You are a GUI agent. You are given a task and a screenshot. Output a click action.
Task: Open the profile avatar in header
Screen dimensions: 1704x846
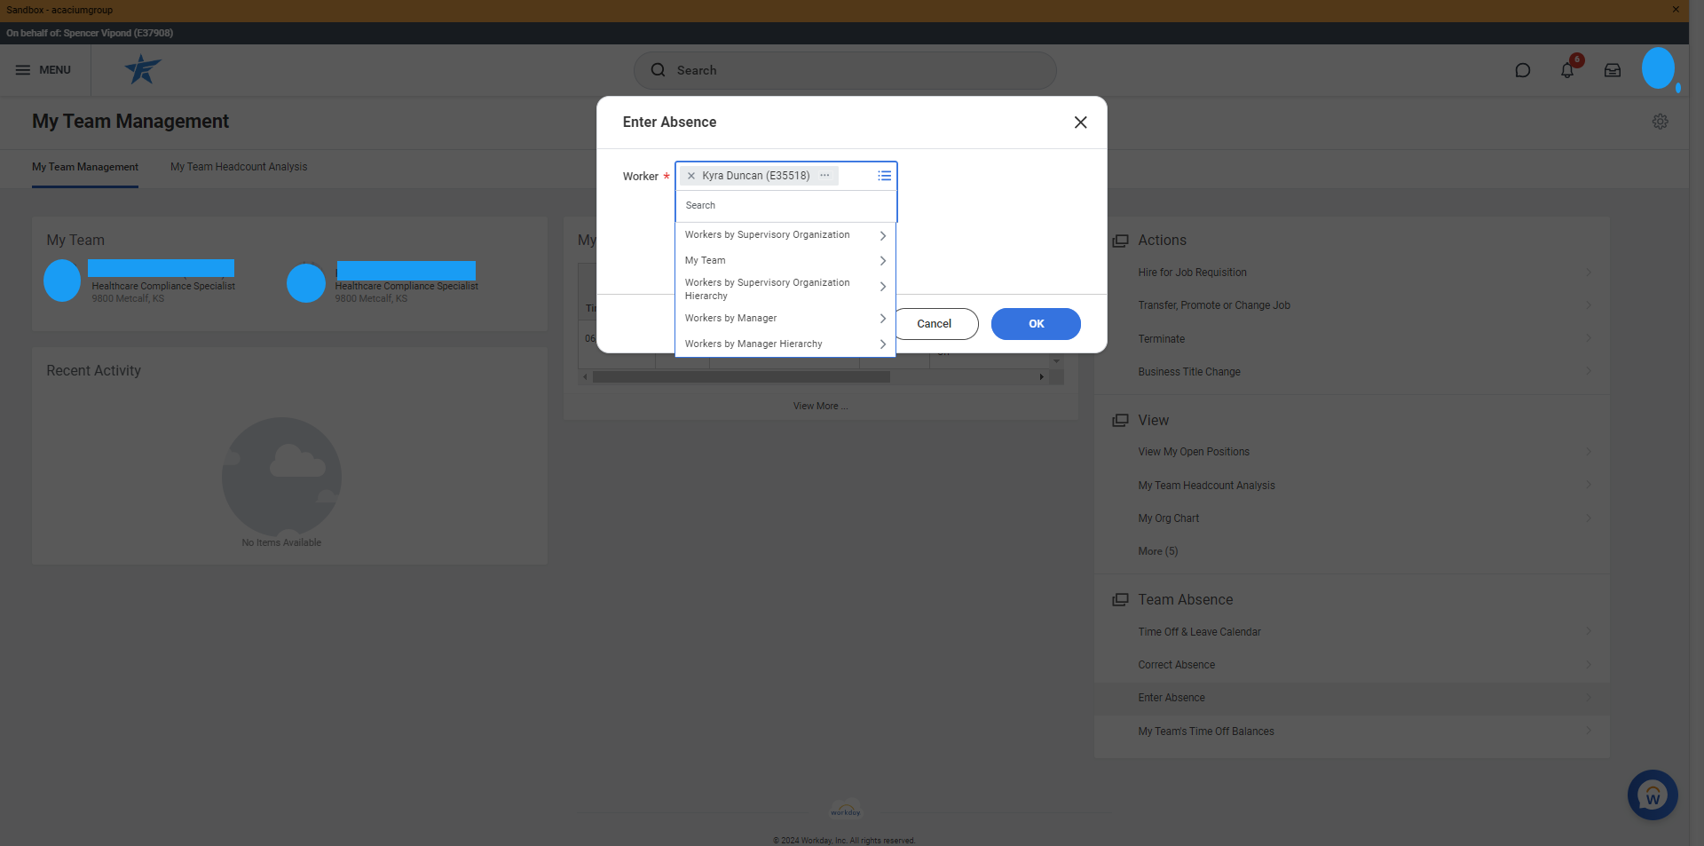(x=1658, y=68)
